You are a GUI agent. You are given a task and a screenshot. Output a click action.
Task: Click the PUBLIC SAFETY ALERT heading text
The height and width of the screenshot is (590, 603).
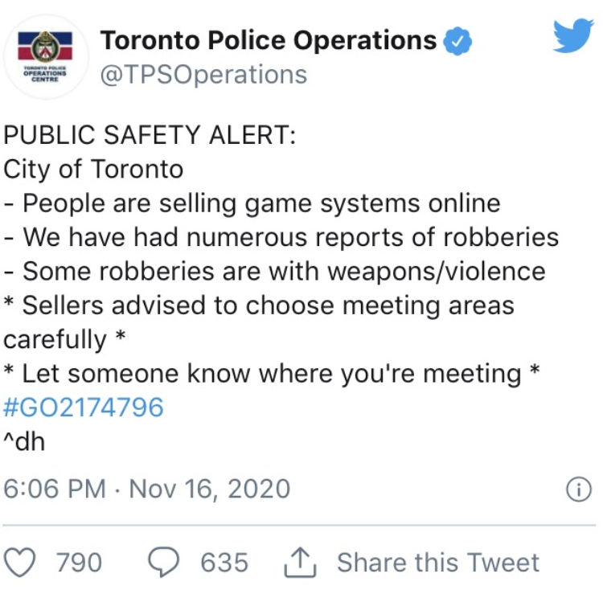150,135
